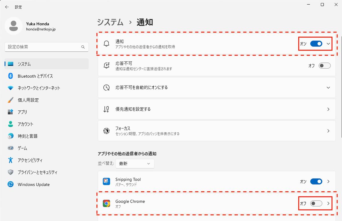The height and width of the screenshot is (221, 342).
Task: Click the Windows Update sidebar icon
Action: (11, 184)
